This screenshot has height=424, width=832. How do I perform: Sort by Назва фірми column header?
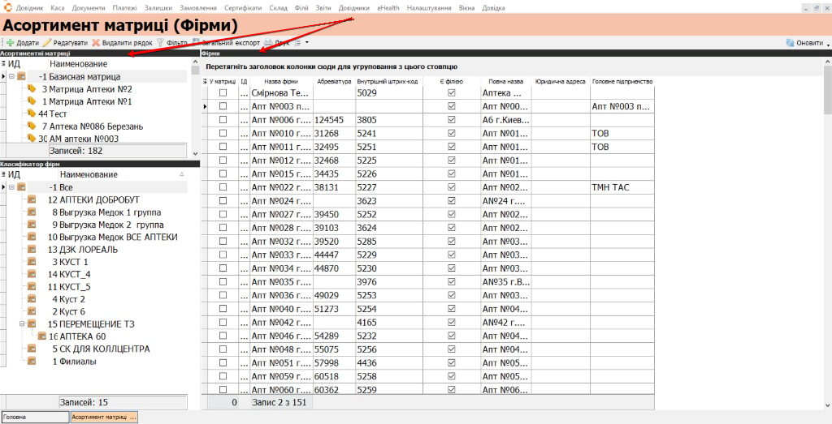pos(283,82)
